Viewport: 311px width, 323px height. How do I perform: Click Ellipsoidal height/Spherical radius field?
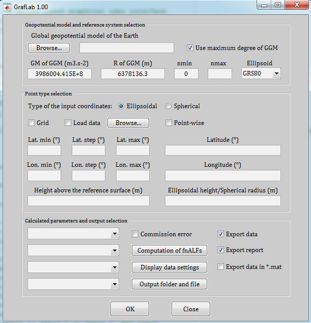pos(223,201)
